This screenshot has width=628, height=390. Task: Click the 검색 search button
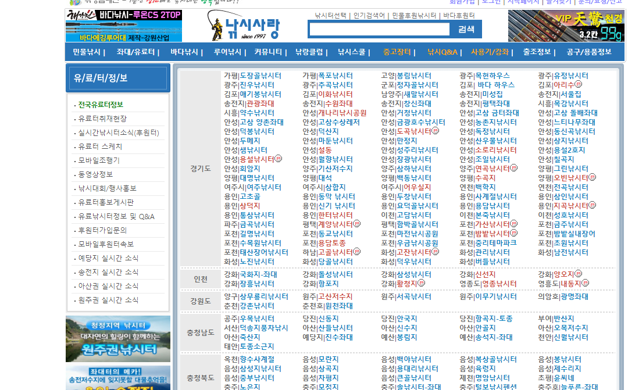click(466, 29)
